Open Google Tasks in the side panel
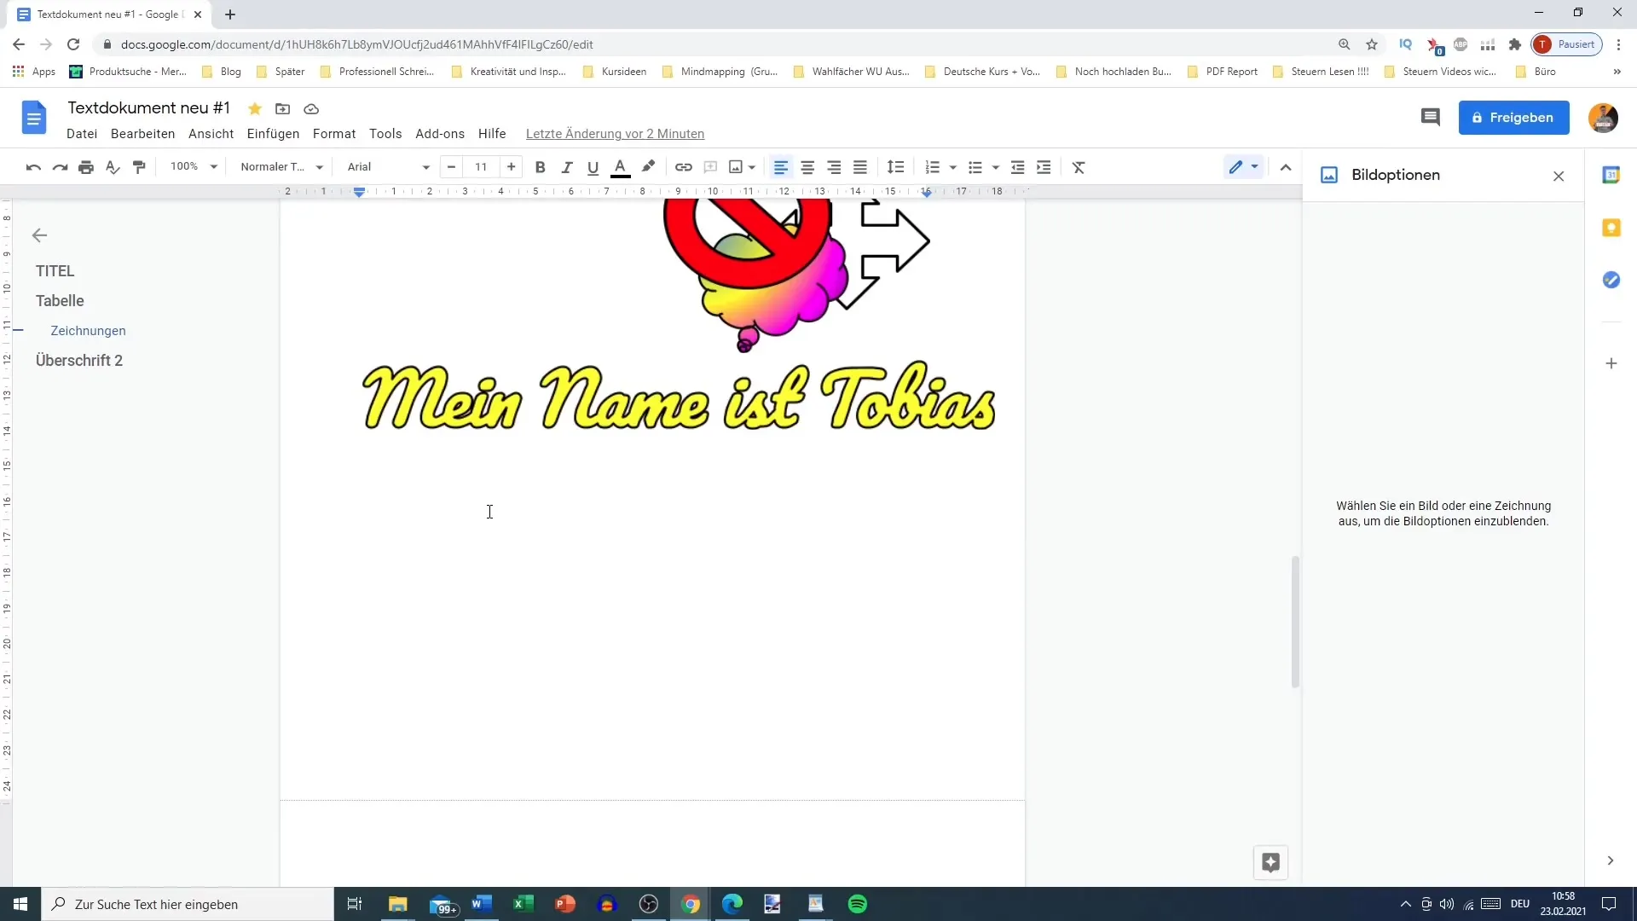 click(1611, 280)
